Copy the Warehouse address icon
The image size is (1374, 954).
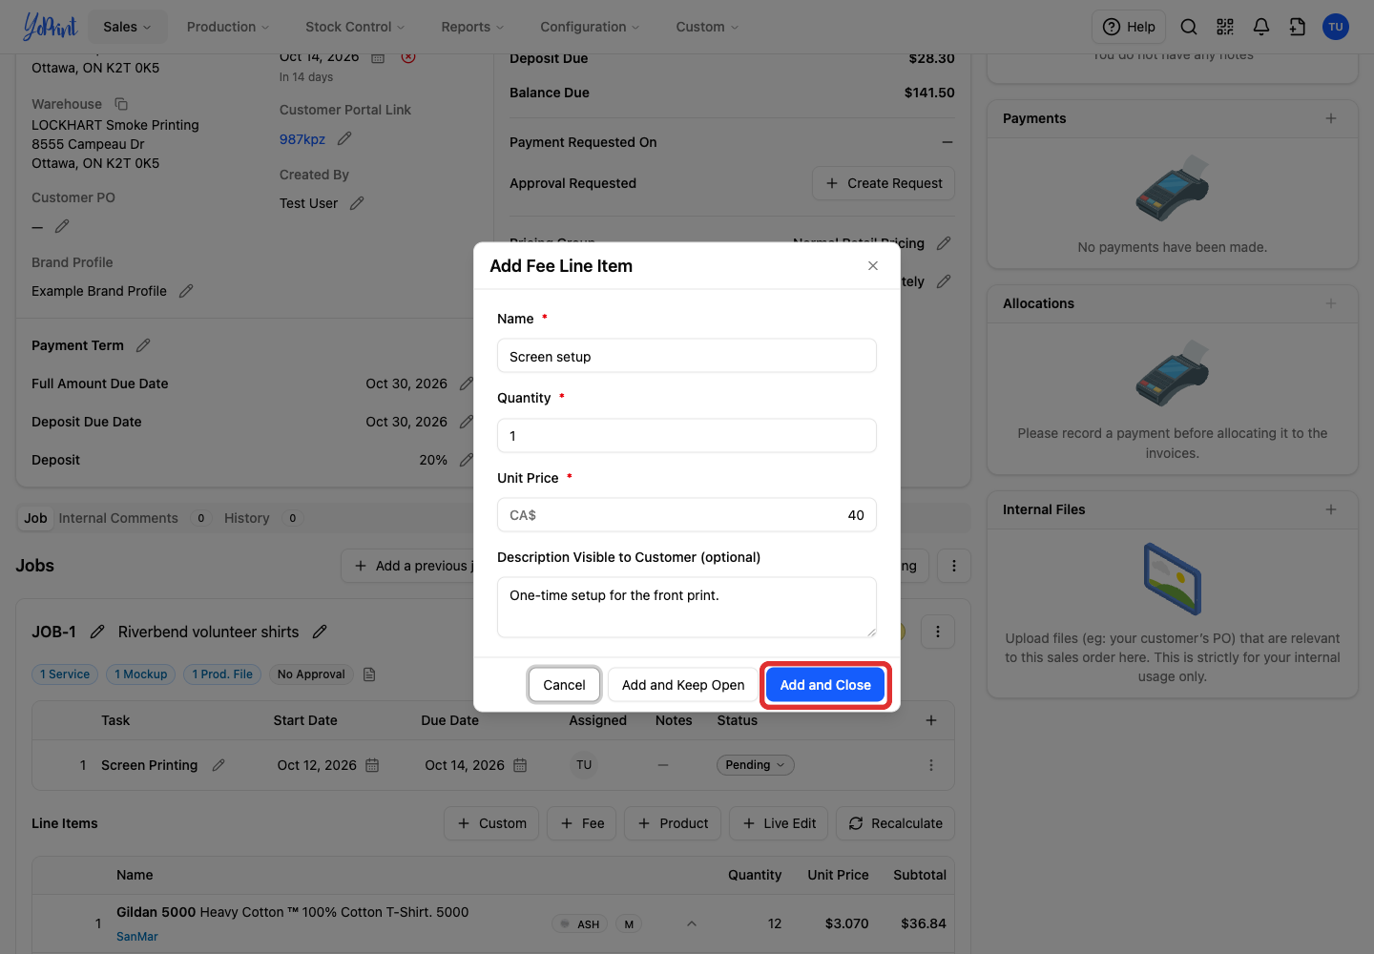(x=121, y=104)
